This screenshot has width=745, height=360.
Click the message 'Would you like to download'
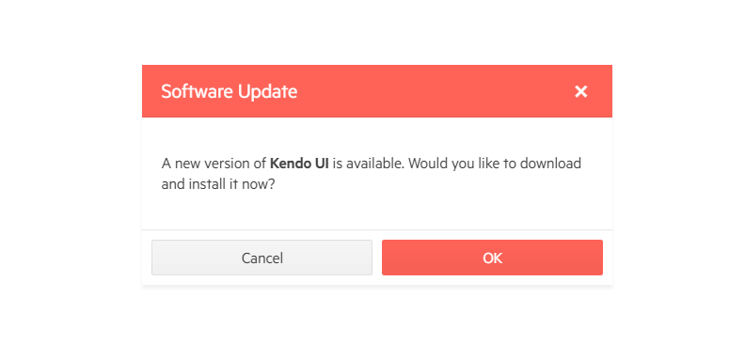(x=495, y=164)
